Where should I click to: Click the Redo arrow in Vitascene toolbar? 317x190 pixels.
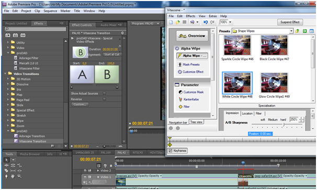coord(212,22)
